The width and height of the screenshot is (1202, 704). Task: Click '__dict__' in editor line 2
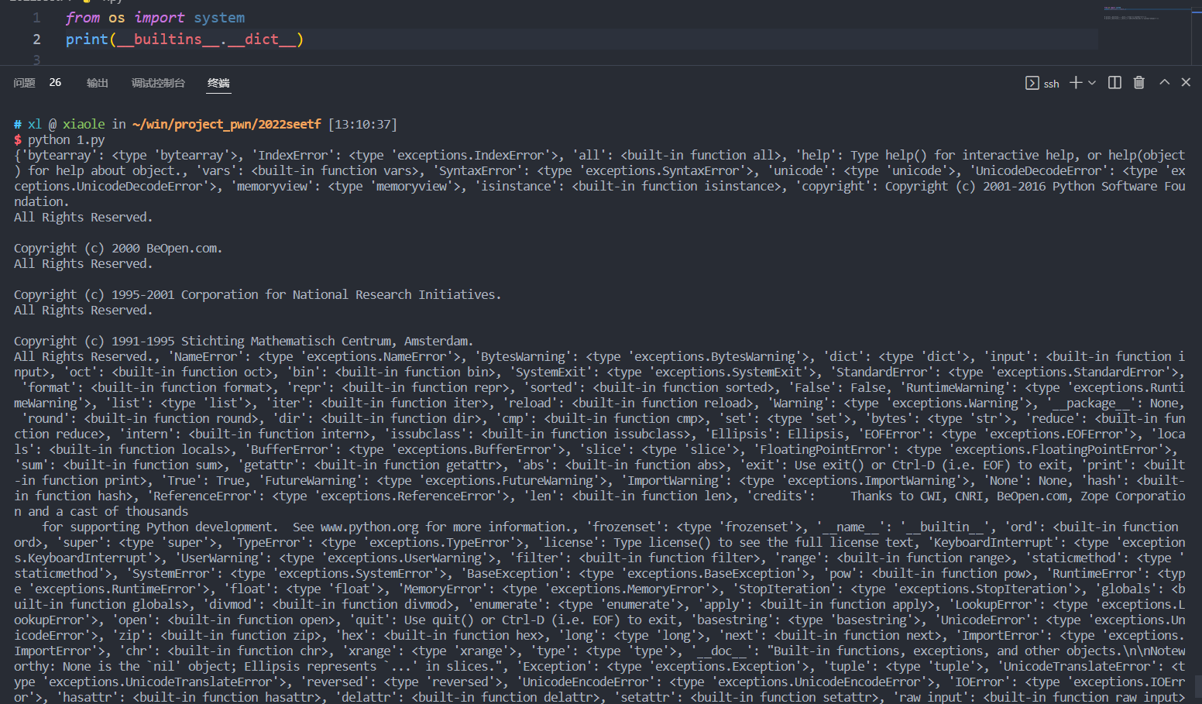tap(262, 39)
